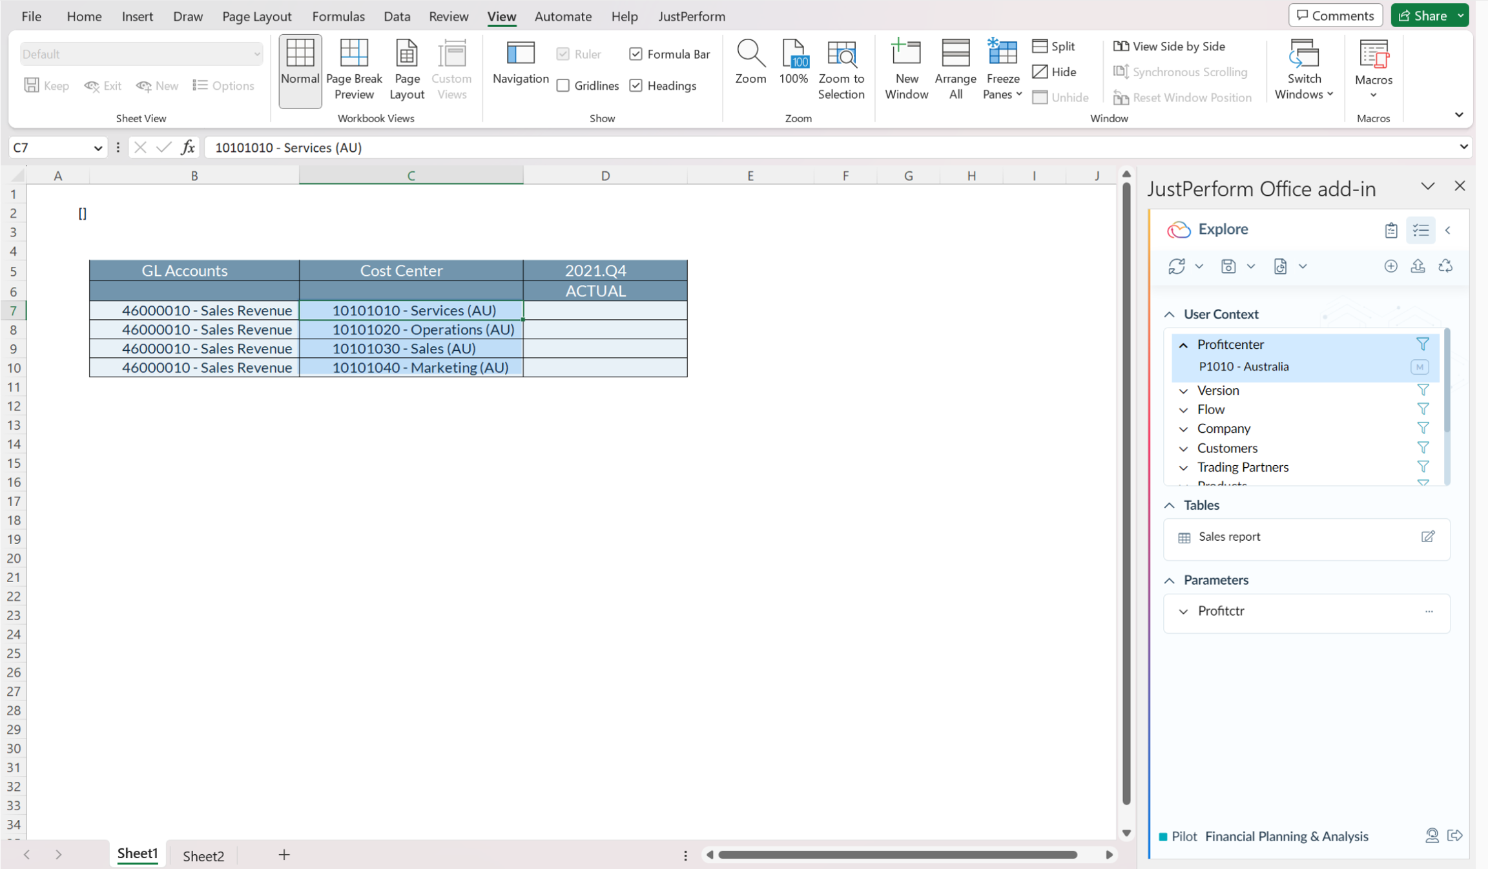
Task: Collapse the User Context section
Action: click(x=1169, y=314)
